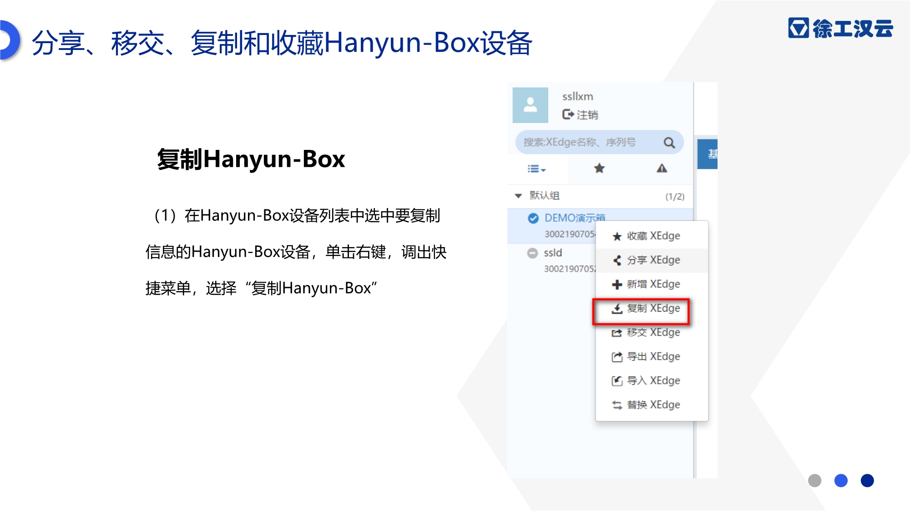Click the 复制Hanyun-Box heading
Screen dimensions: 910x511
coord(251,159)
